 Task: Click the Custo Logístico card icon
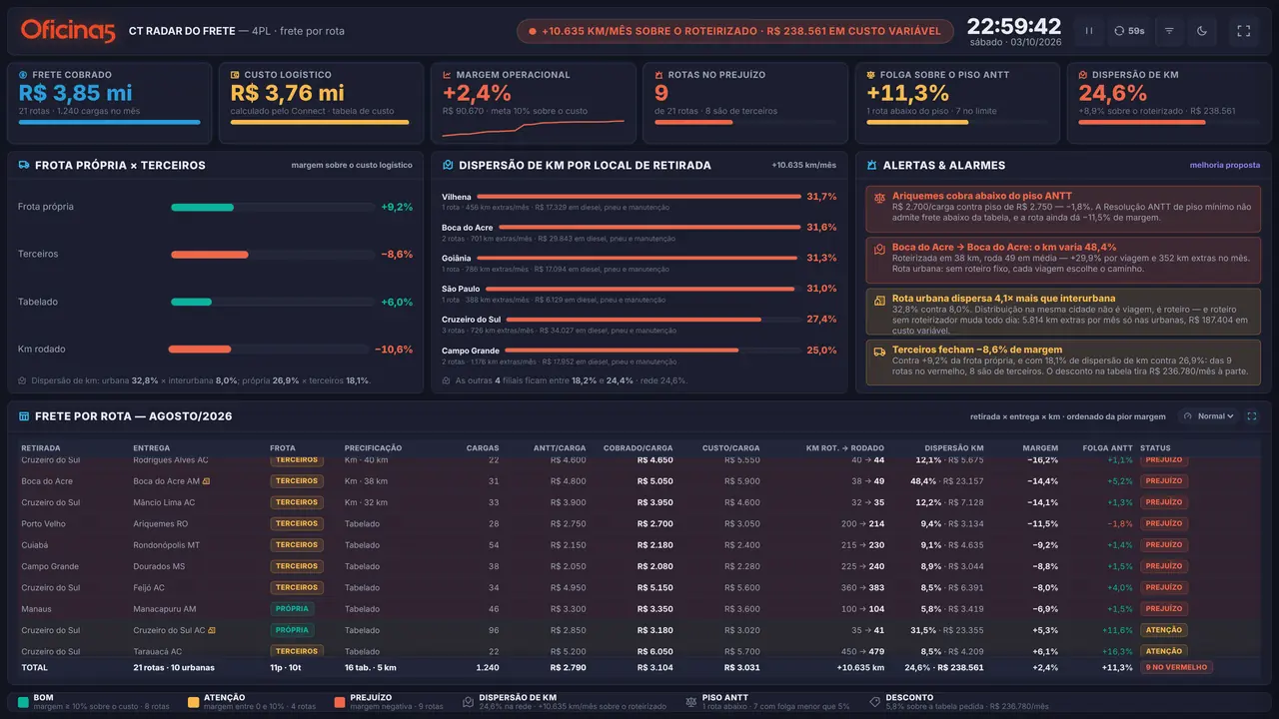(x=236, y=75)
